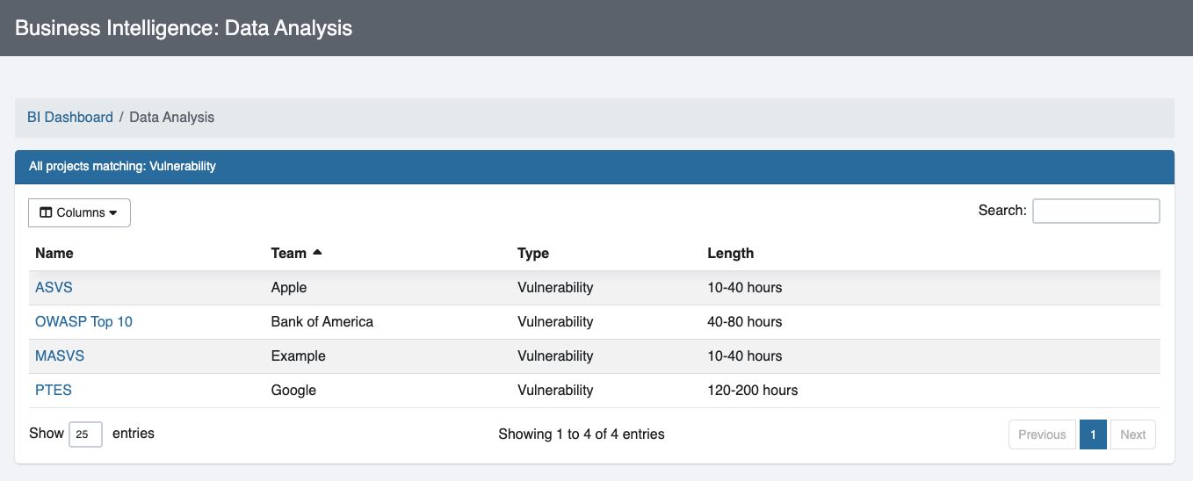1193x481 pixels.
Task: Click the Google team cell
Action: click(293, 390)
